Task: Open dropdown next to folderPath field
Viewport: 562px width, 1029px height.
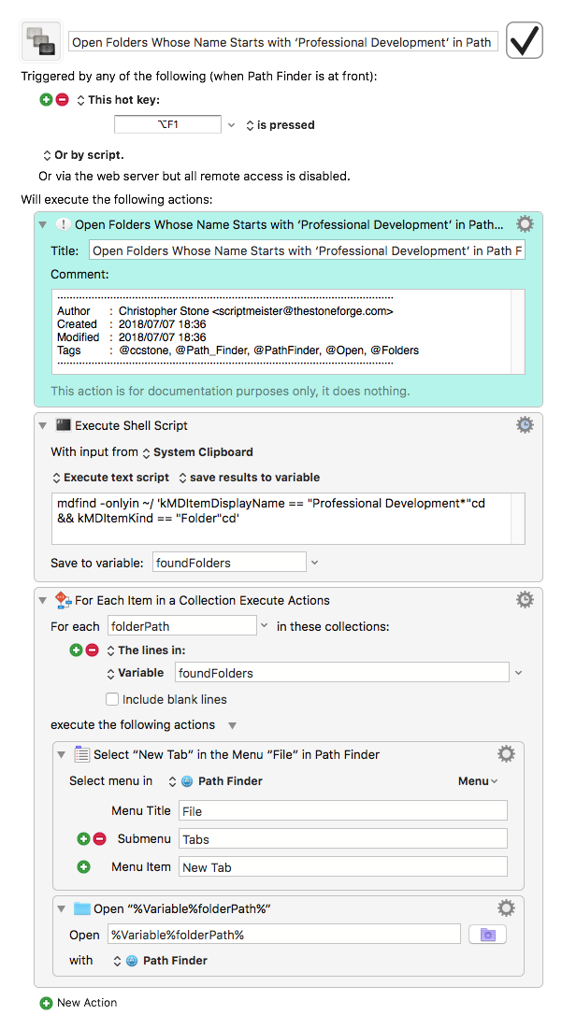Action: [x=264, y=626]
